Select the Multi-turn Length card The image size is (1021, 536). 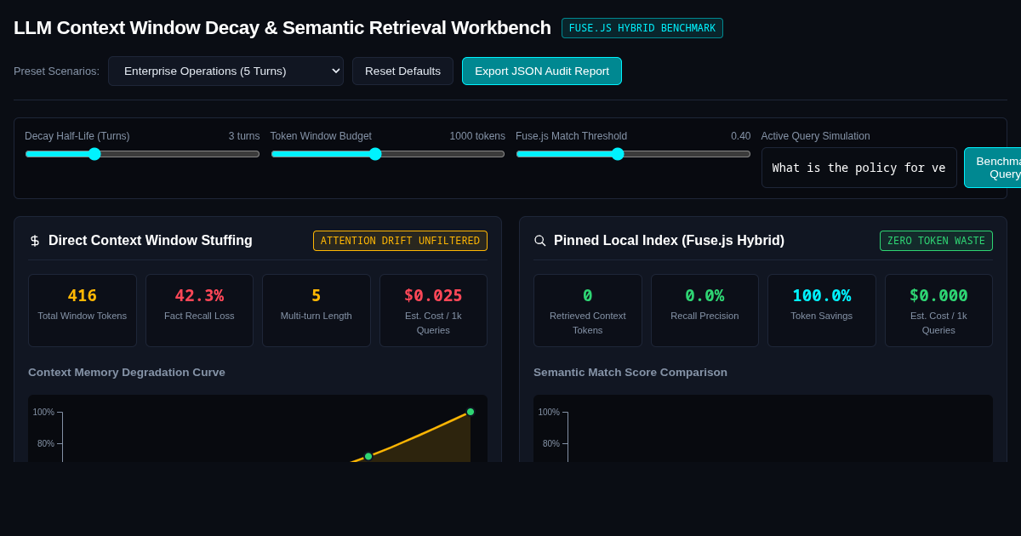tap(317, 311)
